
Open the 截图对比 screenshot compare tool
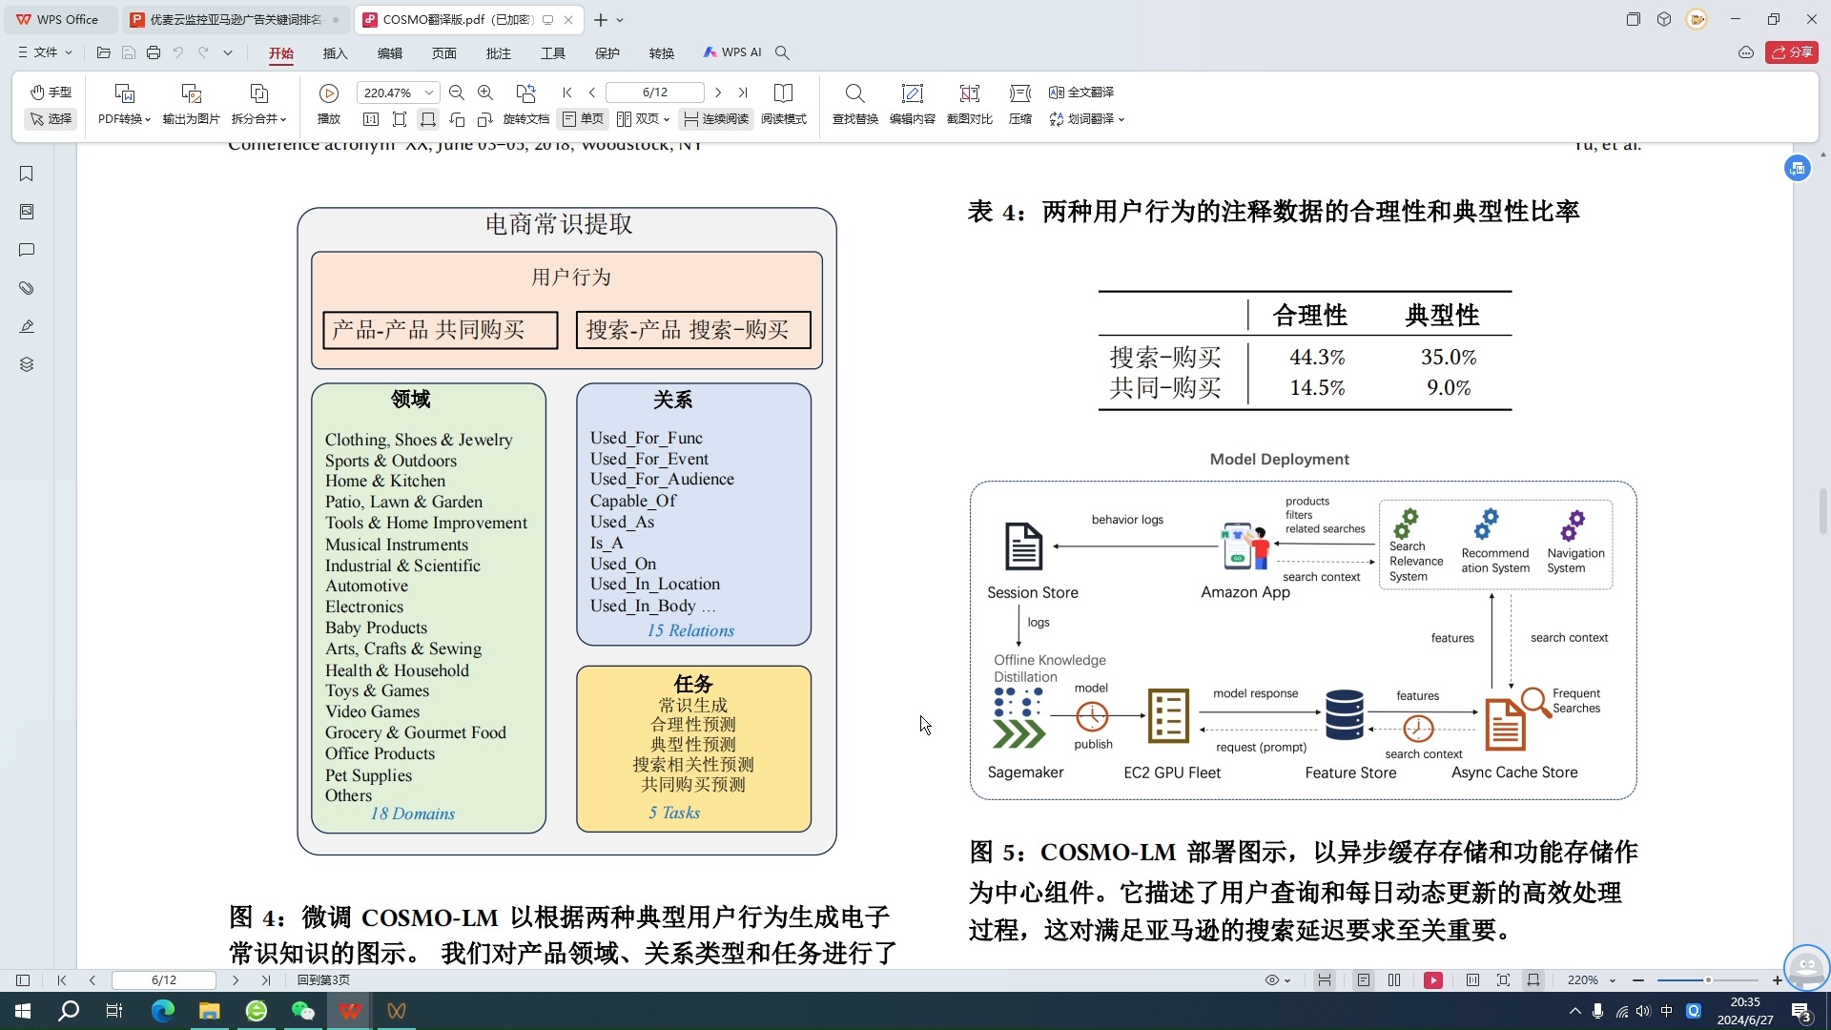(969, 105)
